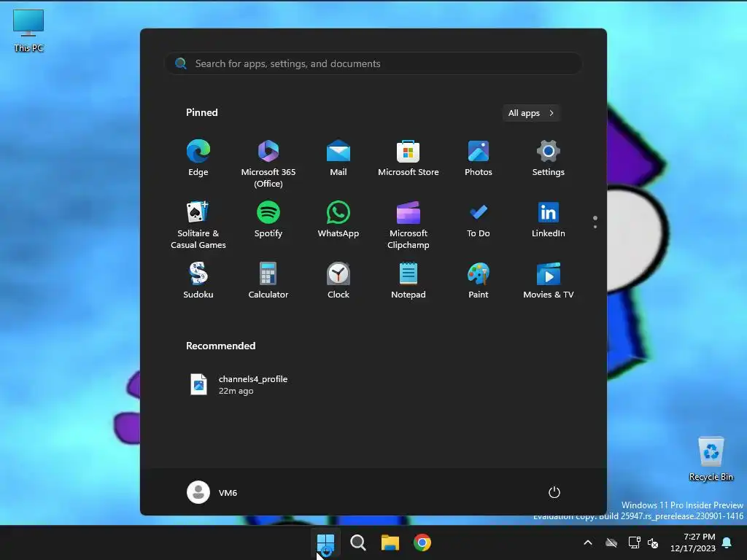747x560 pixels.
Task: Launch the Clock app
Action: [338, 281]
